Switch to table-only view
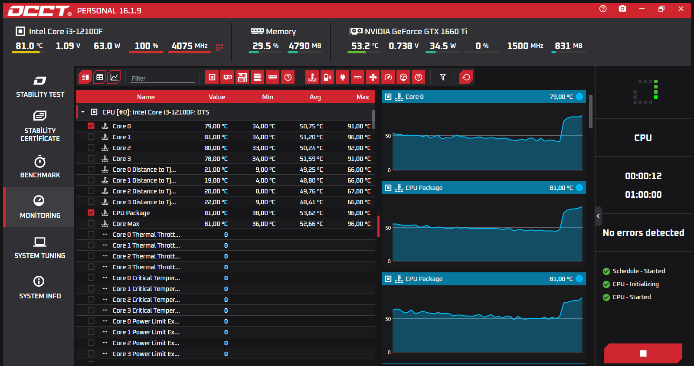Screen dimensions: 694x366 pos(100,77)
